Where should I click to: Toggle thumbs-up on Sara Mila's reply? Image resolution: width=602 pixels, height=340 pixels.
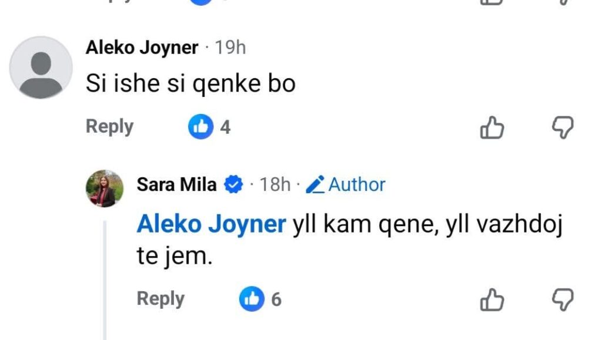click(x=492, y=300)
